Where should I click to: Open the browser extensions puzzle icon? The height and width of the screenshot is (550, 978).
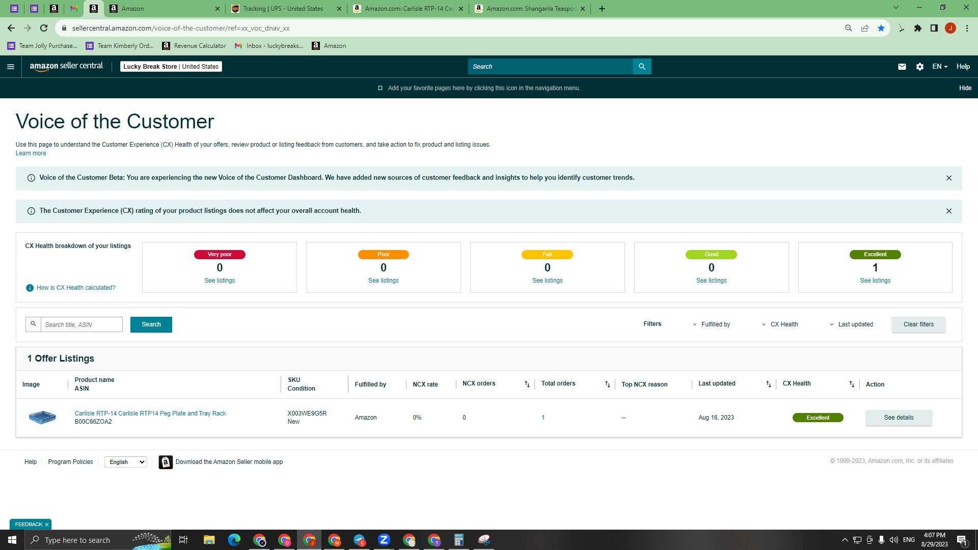pyautogui.click(x=918, y=28)
